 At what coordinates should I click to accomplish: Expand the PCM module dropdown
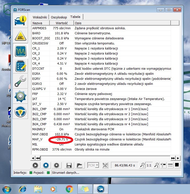pos(93,165)
